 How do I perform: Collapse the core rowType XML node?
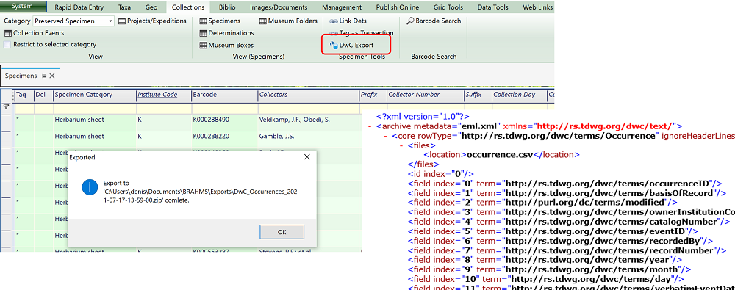386,136
